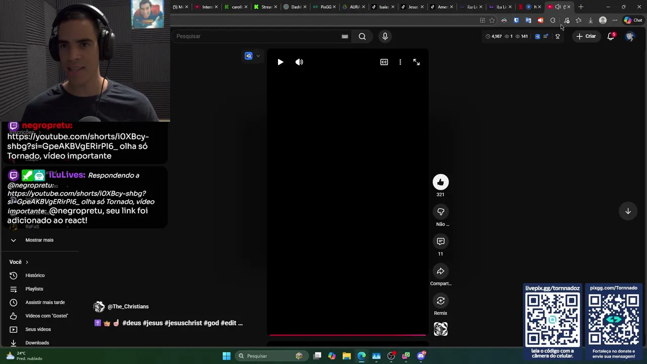Open the Bitwarden shield extension
Screen dimensions: 647x364
click(516, 21)
